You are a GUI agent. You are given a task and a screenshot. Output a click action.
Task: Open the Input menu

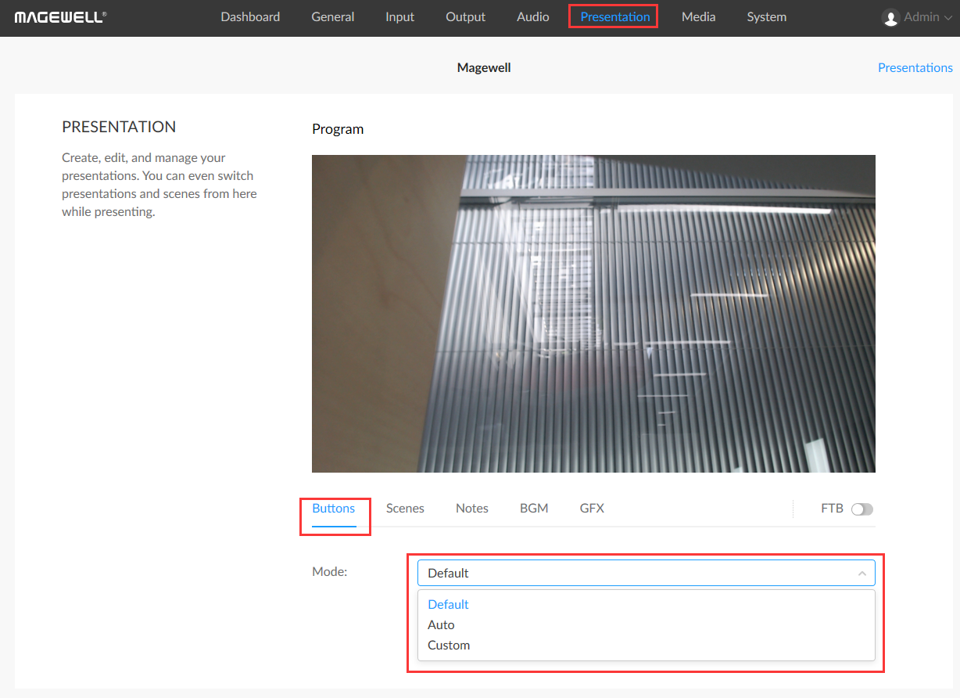point(399,16)
